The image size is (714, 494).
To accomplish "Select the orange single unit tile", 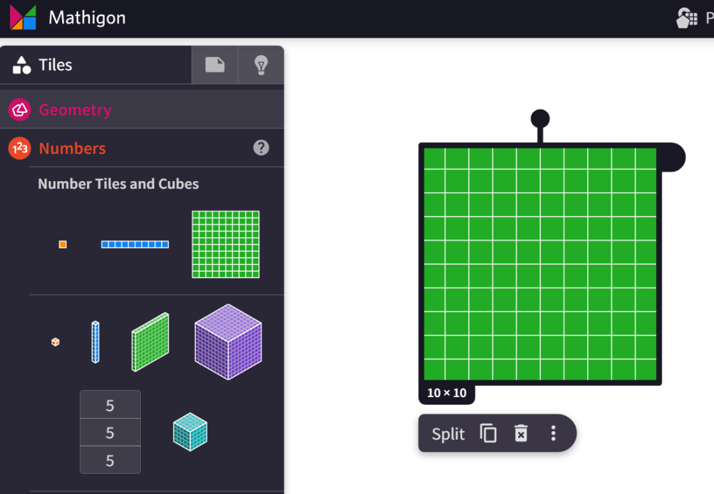I will (63, 245).
